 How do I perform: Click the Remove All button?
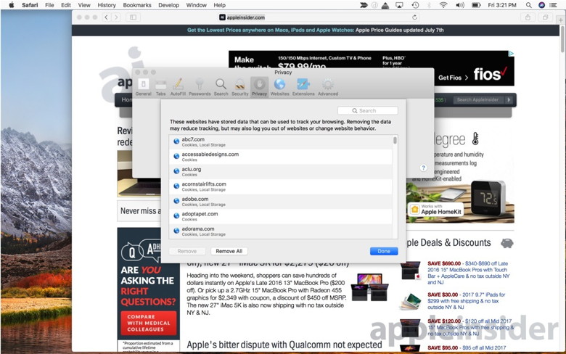[229, 251]
